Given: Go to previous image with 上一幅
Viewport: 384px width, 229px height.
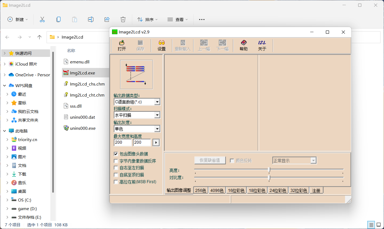Looking at the screenshot, I should coord(204,45).
